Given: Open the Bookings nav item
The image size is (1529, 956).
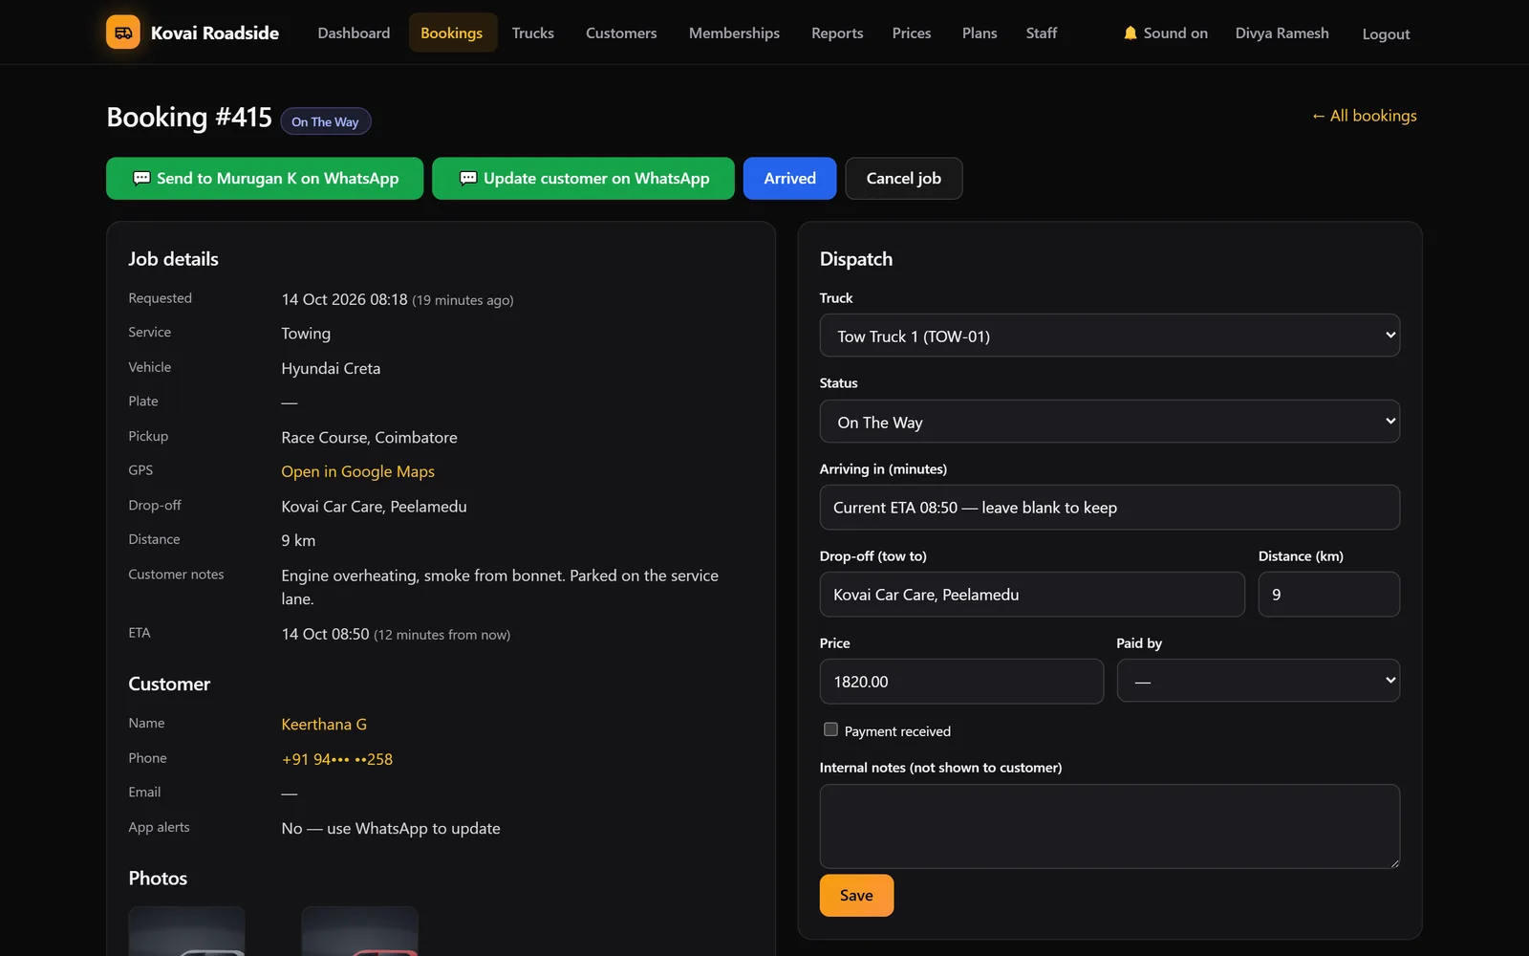Looking at the screenshot, I should coord(451,33).
